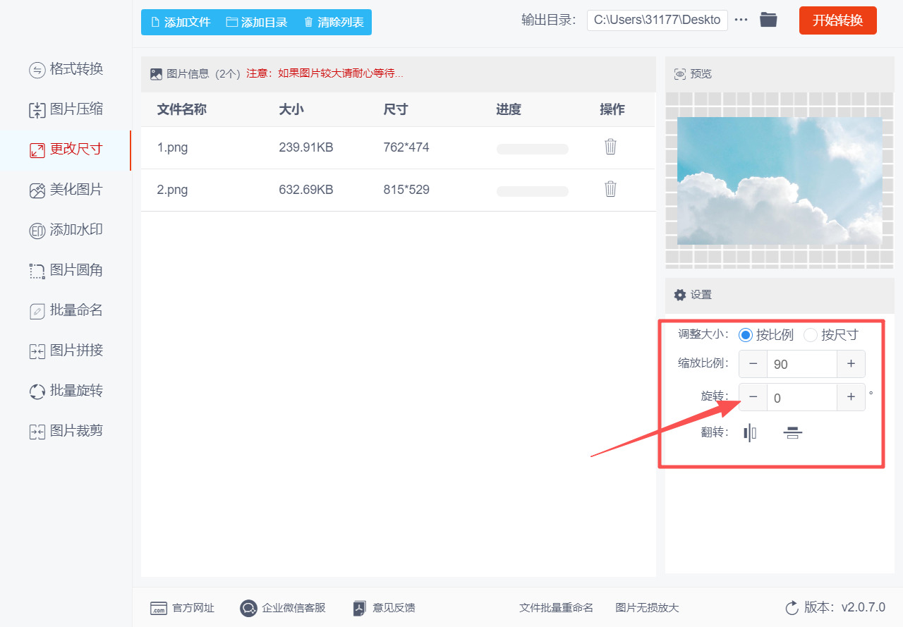903x627 pixels.
Task: Delete 2.png using its trash icon
Action: [610, 189]
